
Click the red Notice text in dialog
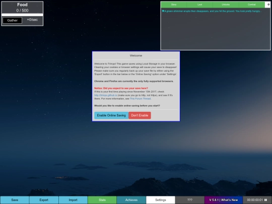point(121,88)
